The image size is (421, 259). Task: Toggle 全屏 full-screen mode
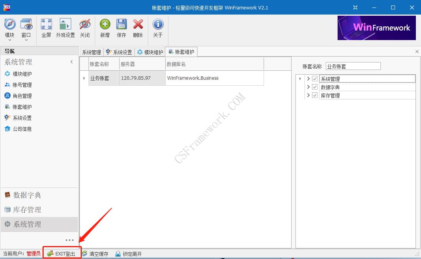(46, 28)
